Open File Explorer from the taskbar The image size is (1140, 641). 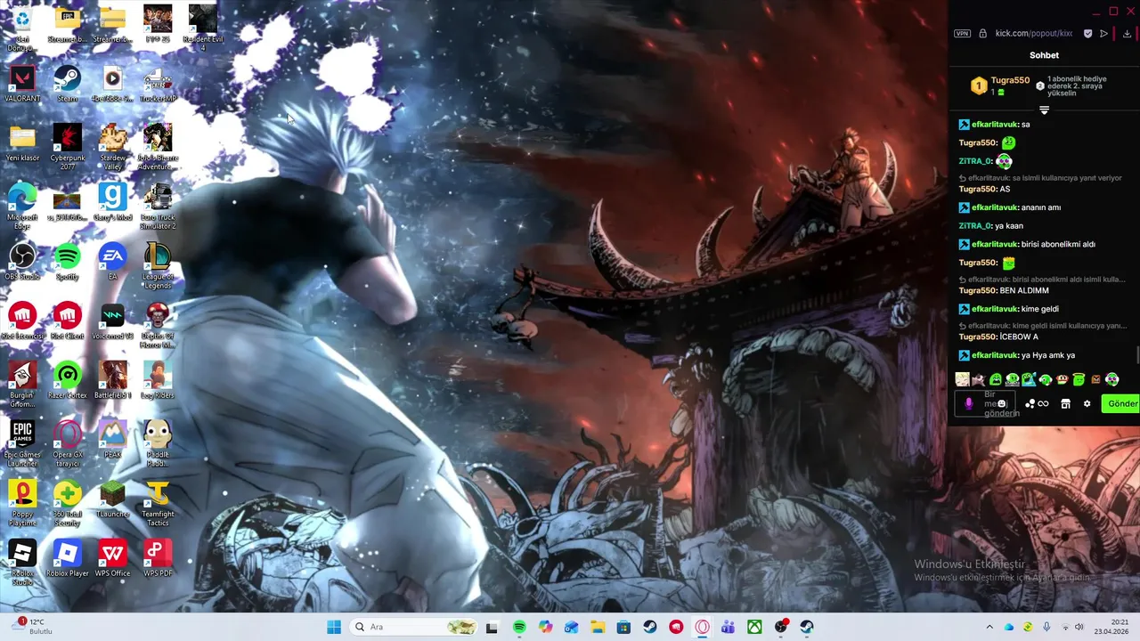point(598,627)
